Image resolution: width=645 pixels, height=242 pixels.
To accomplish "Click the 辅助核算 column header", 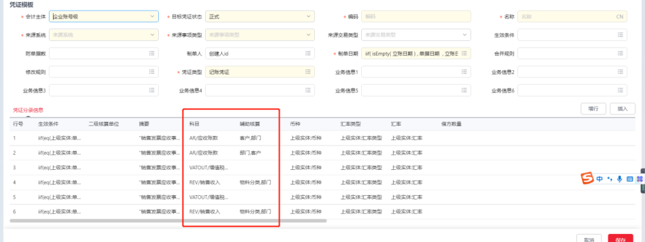I will [250, 124].
